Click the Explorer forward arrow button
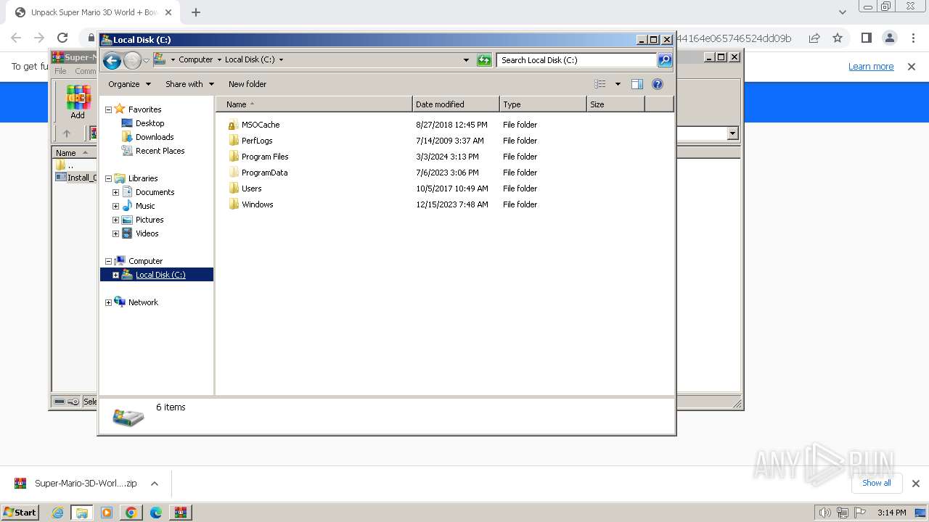The image size is (929, 522). point(132,61)
